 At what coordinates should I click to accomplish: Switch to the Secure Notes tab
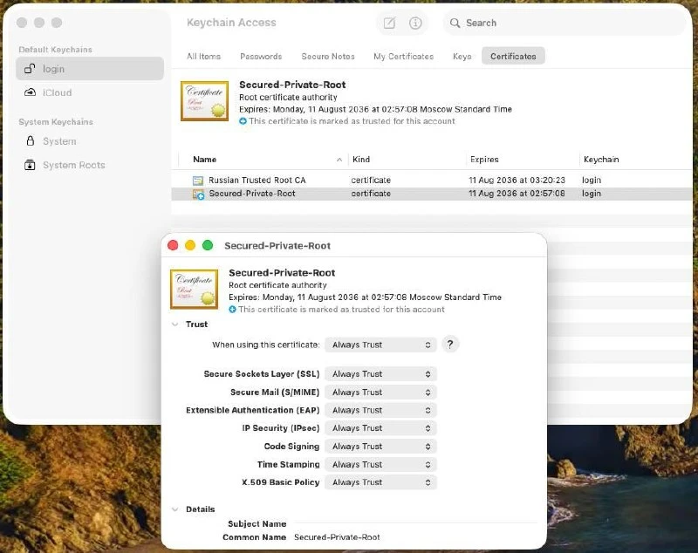pos(328,57)
